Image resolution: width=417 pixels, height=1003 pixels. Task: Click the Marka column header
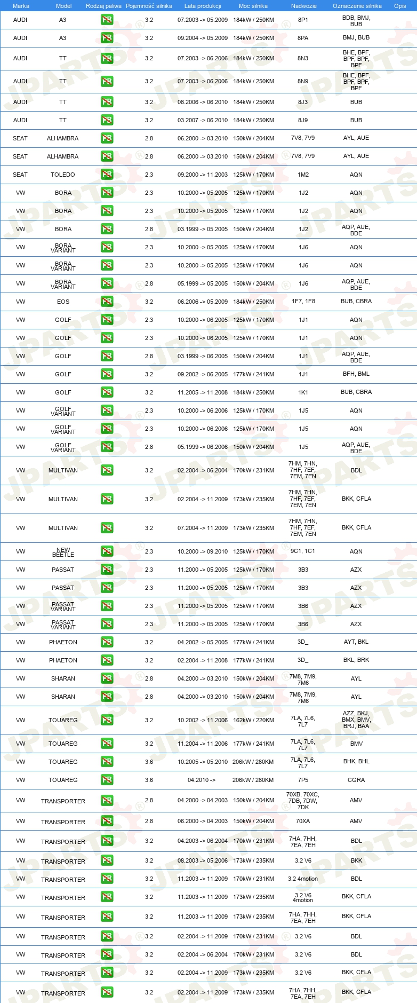pyautogui.click(x=21, y=6)
